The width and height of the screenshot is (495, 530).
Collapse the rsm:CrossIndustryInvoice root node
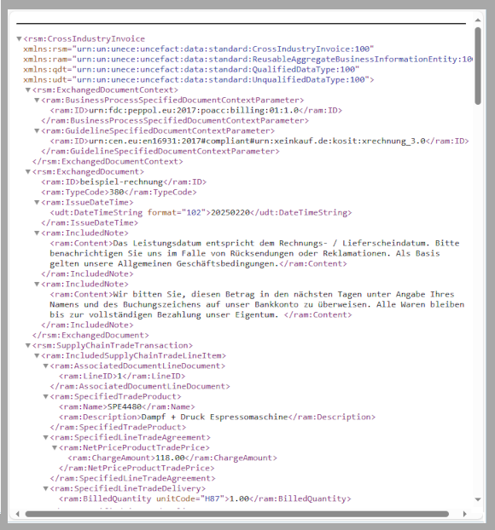click(x=20, y=39)
